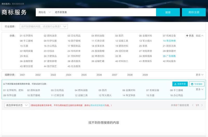Select category 03 日化用品 in 分类 list

pos(74,36)
